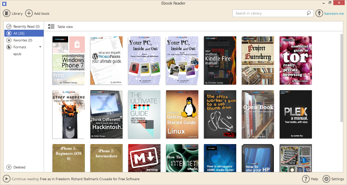Viewport: 347px width, 185px height.
Task: Click the Table view list icon
Action: [x=51, y=26]
